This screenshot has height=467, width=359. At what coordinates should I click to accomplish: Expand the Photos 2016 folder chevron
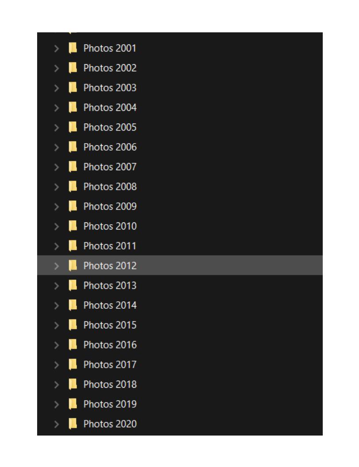[x=57, y=345]
